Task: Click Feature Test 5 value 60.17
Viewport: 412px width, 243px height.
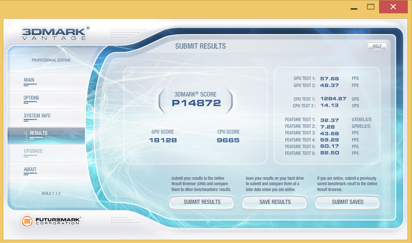Action: [x=329, y=146]
